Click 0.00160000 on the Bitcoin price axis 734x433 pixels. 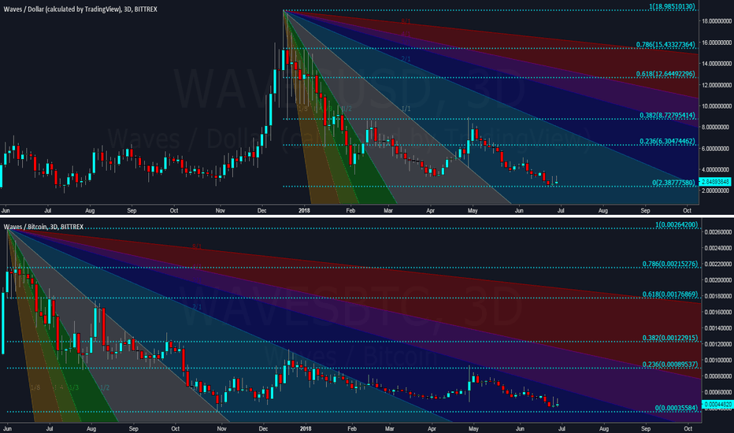point(718,313)
